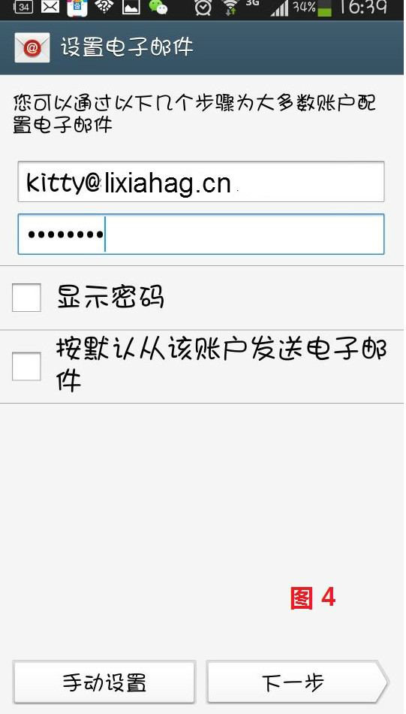Focus the password input field
406x714 pixels.
(201, 234)
